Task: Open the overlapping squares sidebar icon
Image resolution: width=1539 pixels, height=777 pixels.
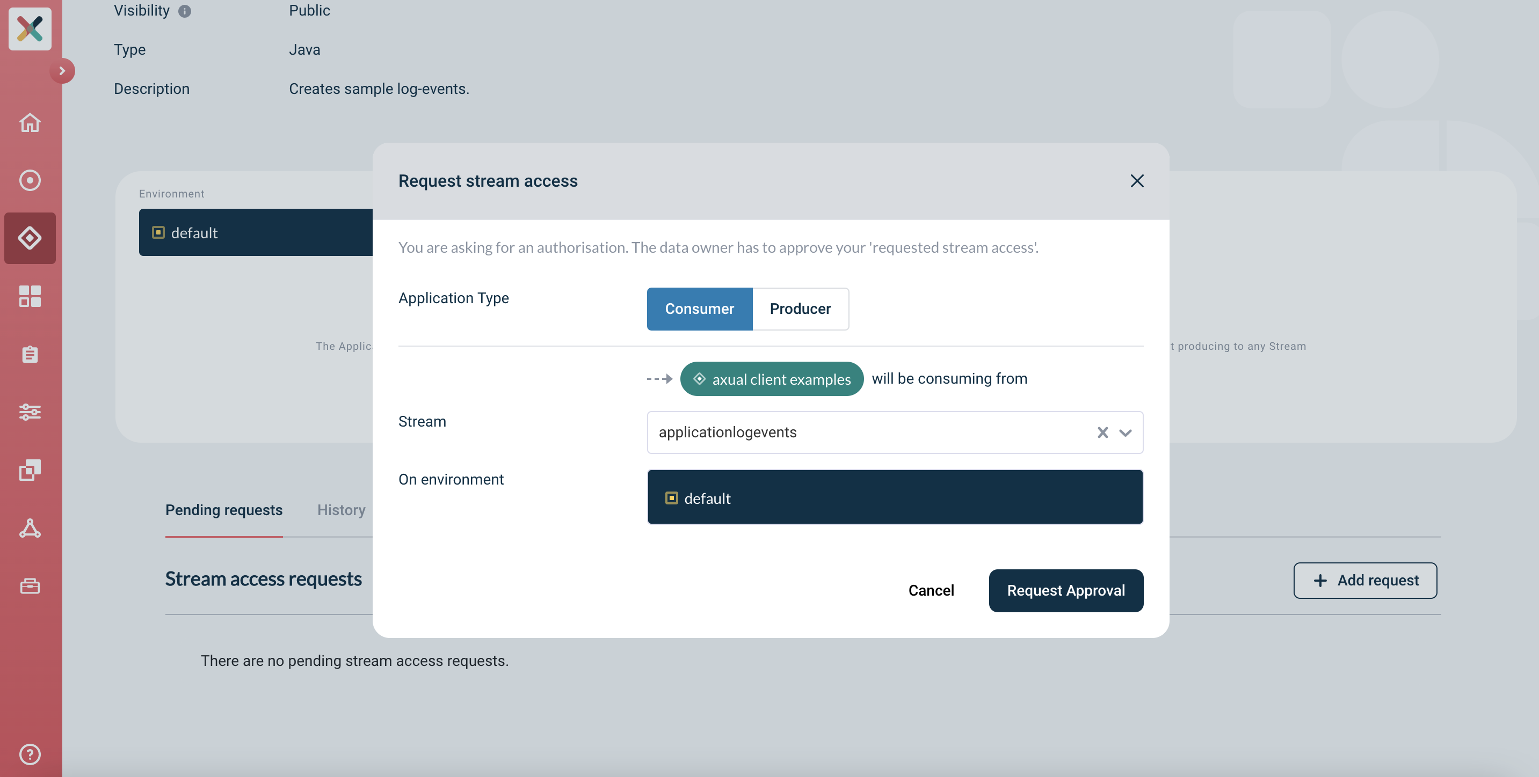Action: (30, 470)
